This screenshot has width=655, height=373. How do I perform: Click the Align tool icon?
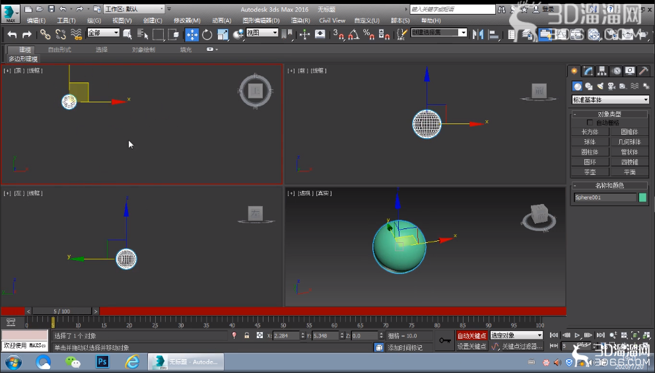(494, 34)
